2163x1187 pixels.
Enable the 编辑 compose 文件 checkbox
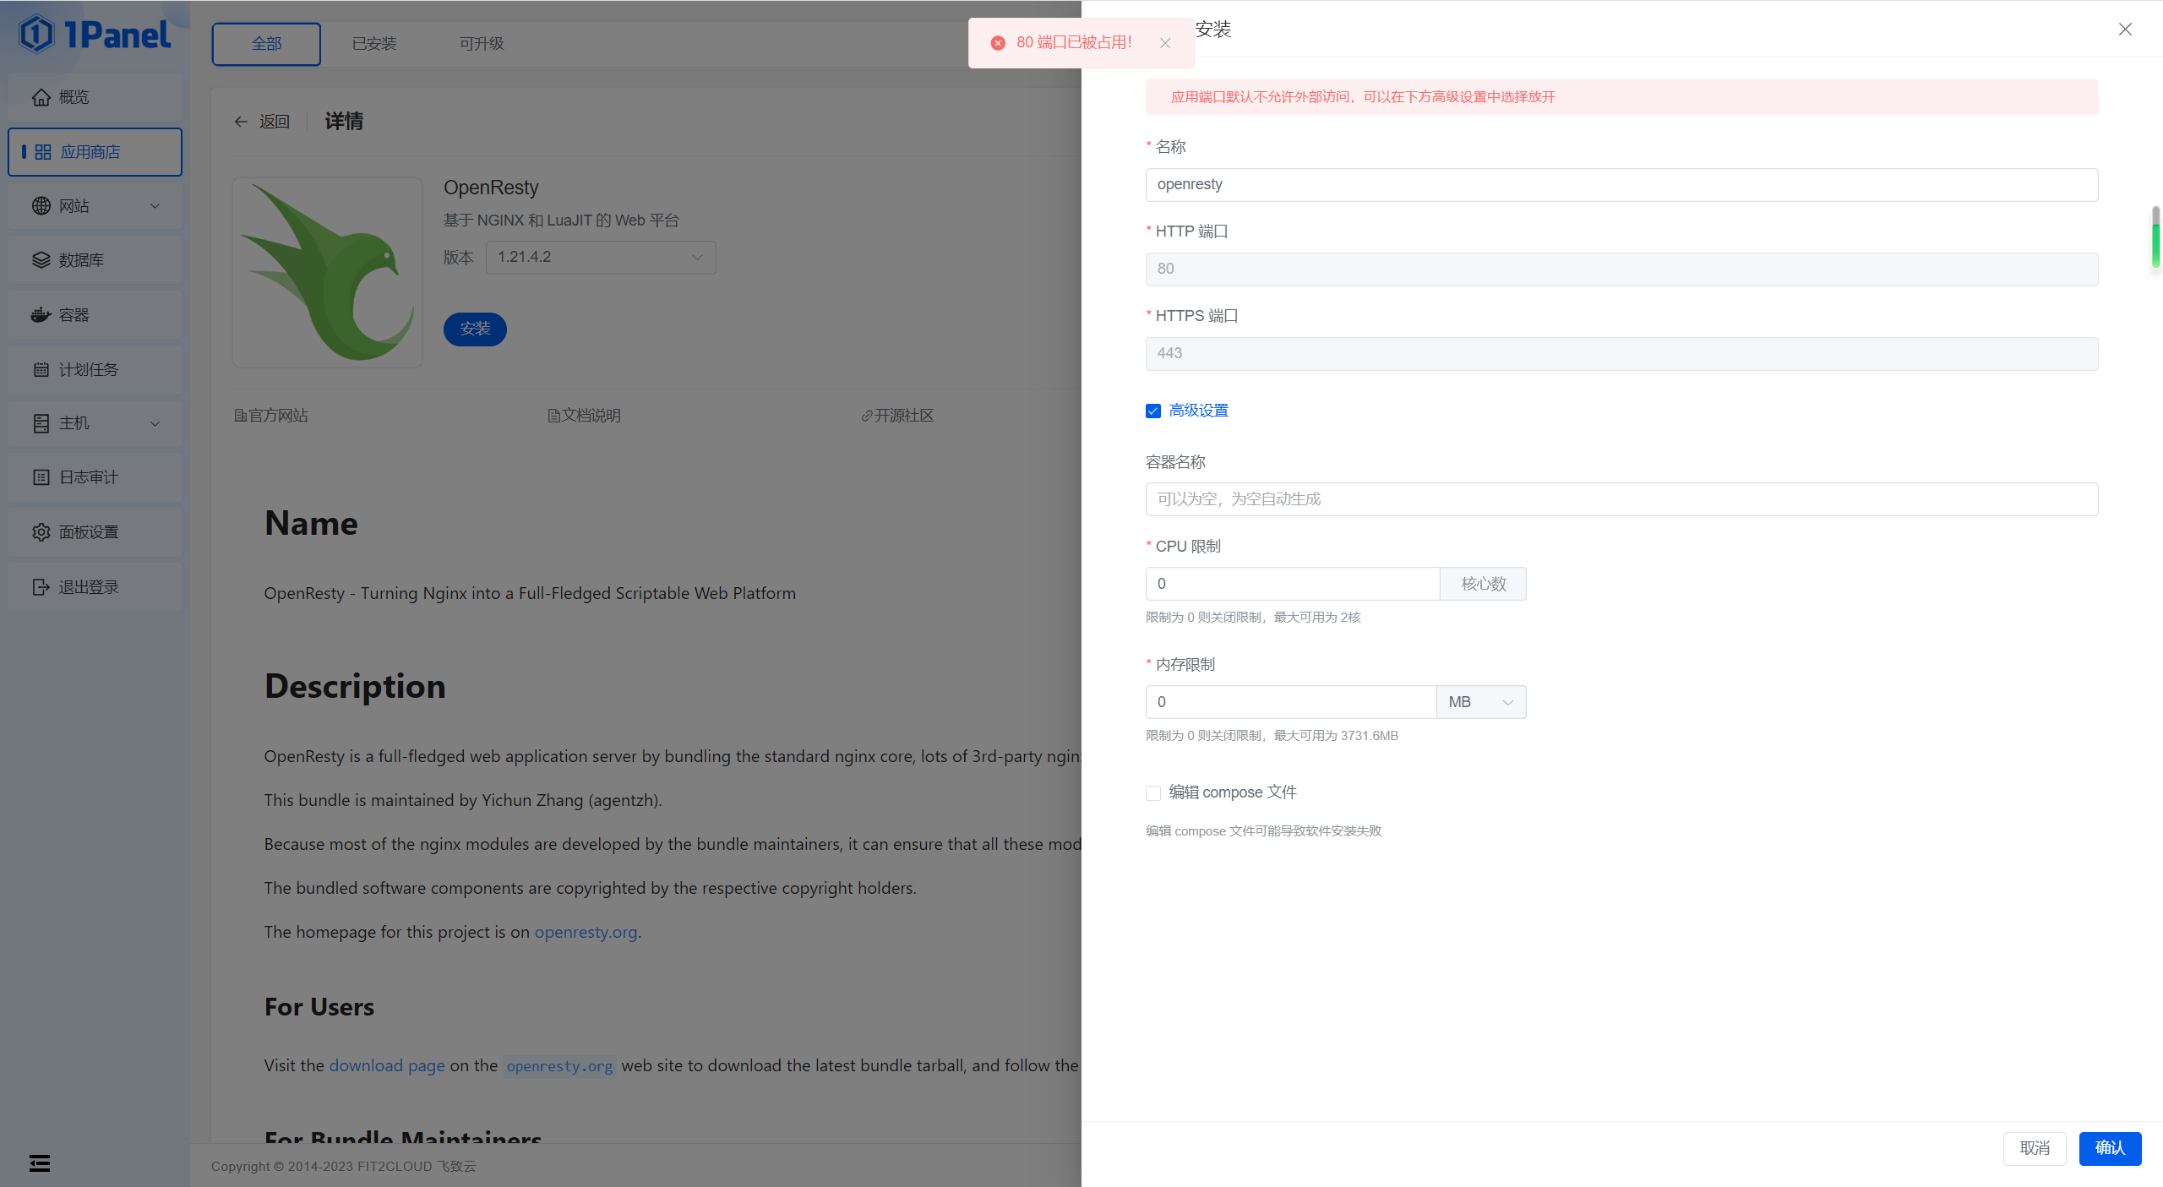click(1152, 792)
